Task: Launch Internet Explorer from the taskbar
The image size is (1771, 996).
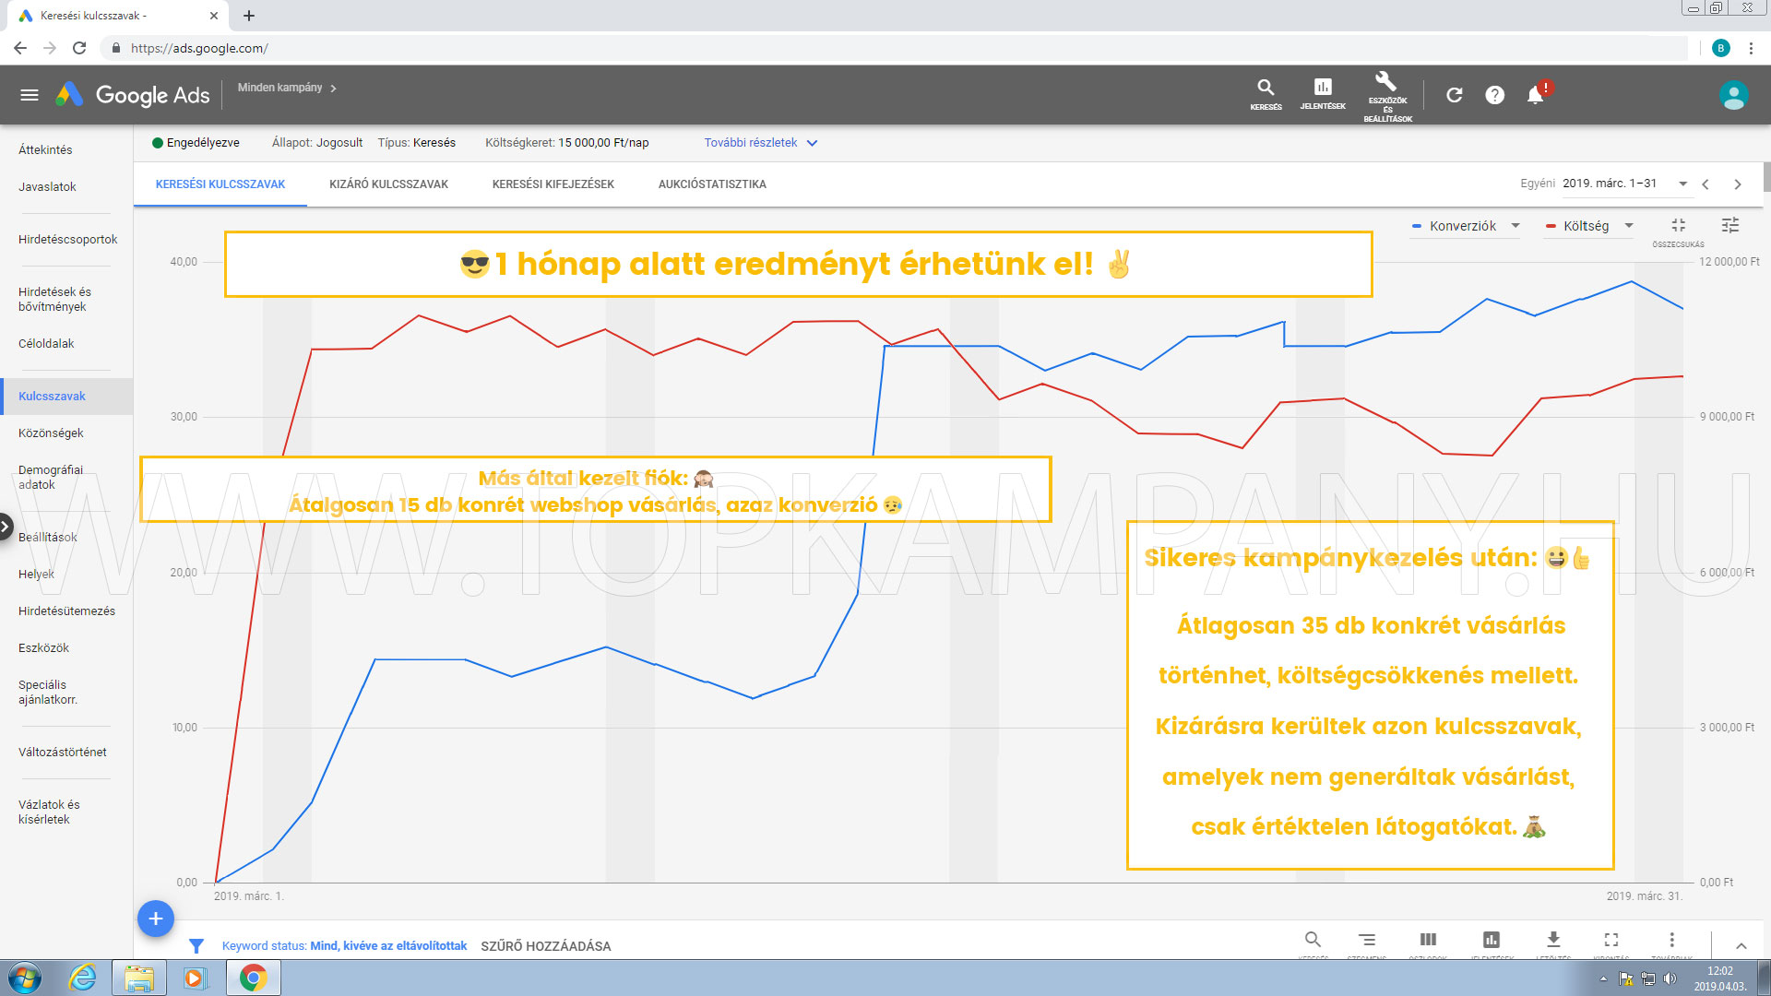Action: pyautogui.click(x=83, y=978)
